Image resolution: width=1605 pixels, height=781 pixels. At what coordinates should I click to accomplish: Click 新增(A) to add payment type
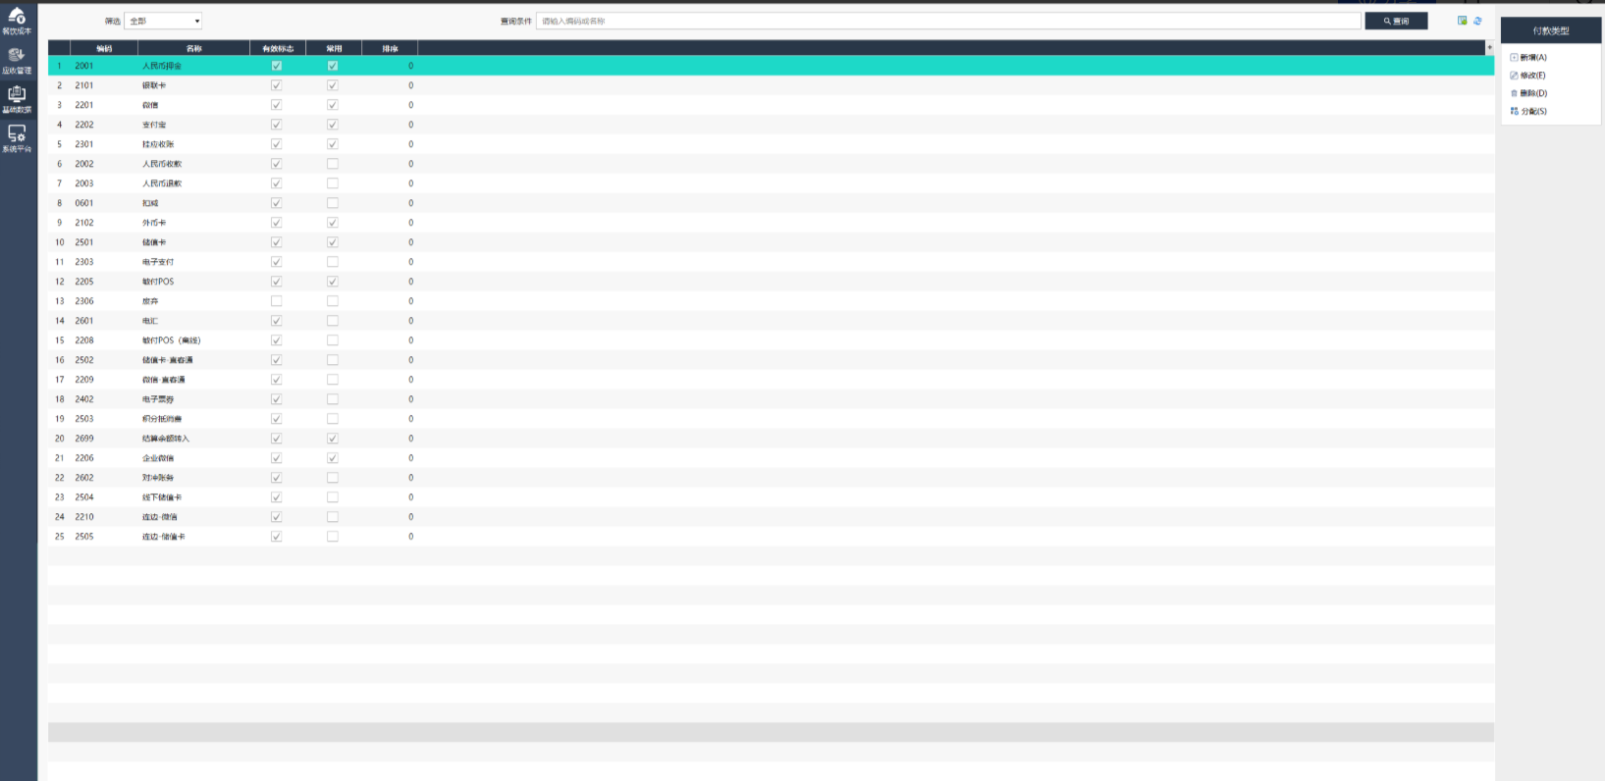click(x=1531, y=58)
